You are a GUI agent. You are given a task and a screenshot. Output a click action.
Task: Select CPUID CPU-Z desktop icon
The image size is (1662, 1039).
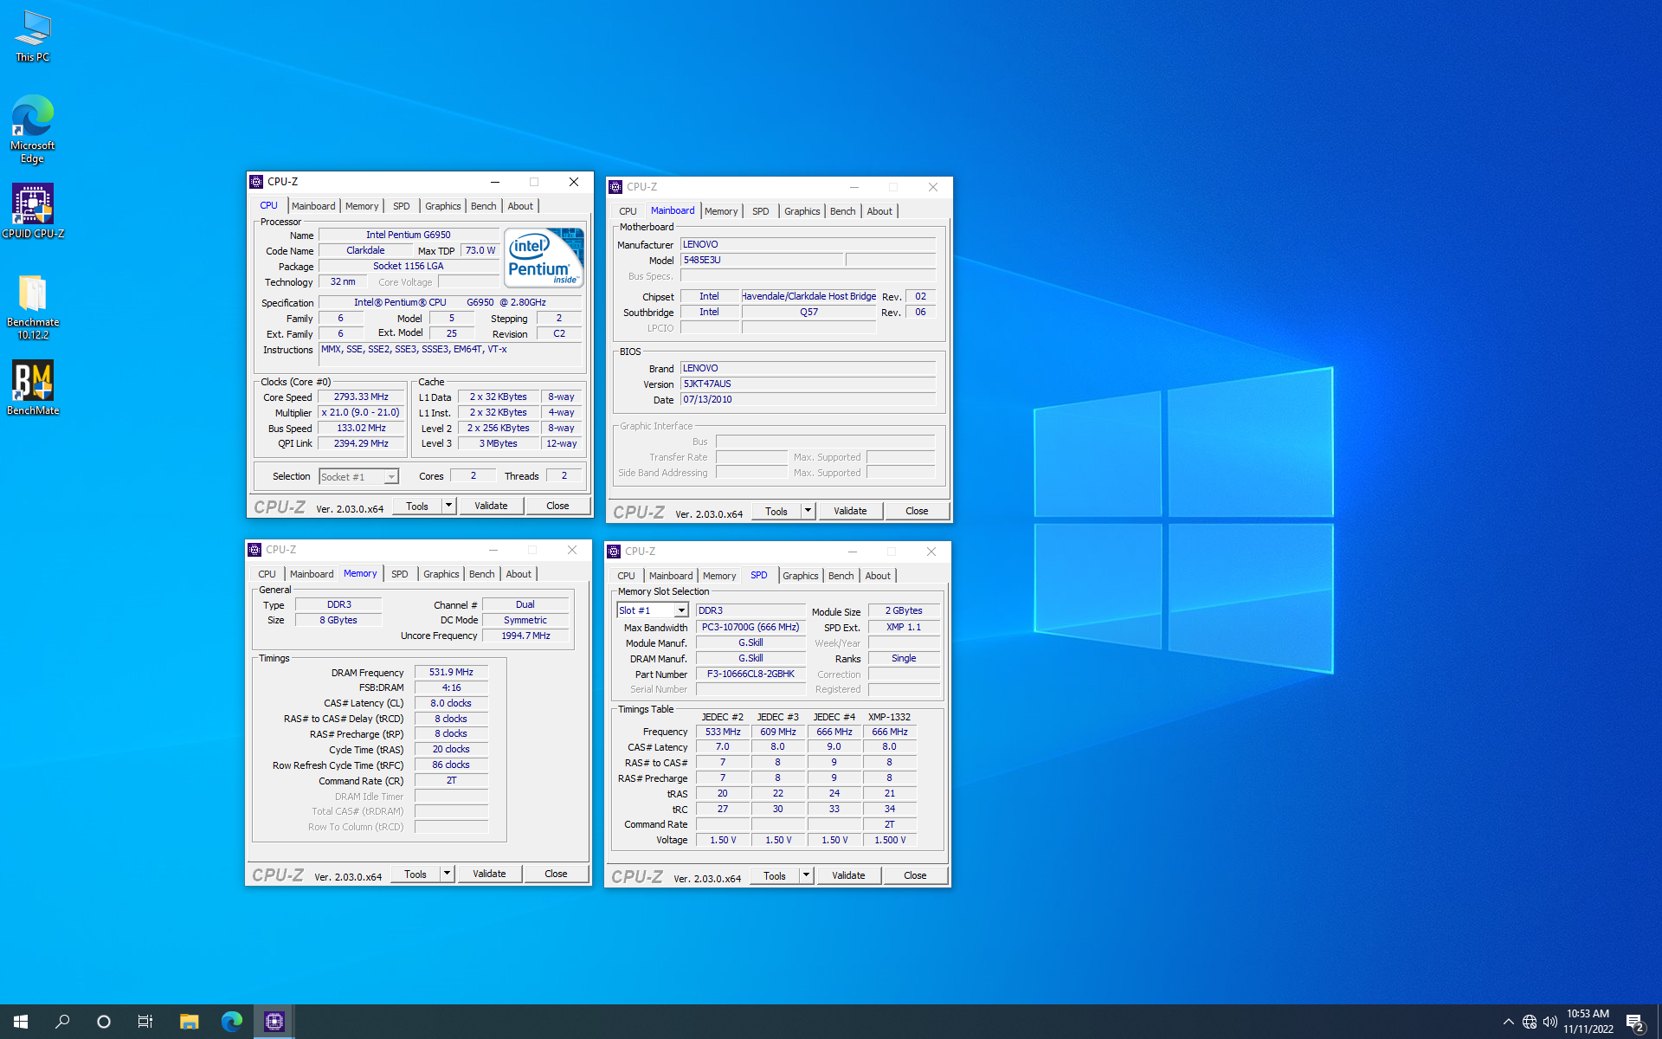point(33,210)
